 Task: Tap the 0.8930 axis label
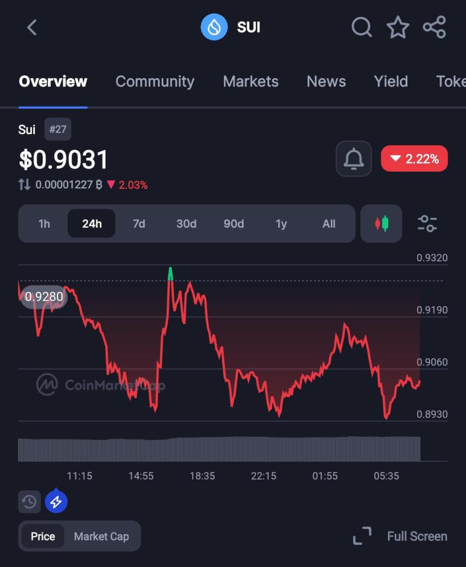pos(432,414)
